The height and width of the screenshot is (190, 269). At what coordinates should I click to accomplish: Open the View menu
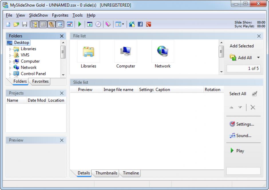pyautogui.click(x=21, y=15)
